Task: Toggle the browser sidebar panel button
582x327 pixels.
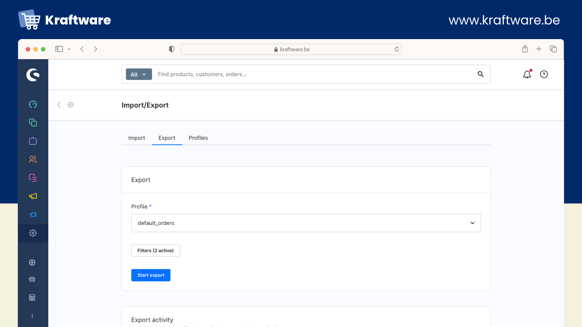Action: point(59,49)
